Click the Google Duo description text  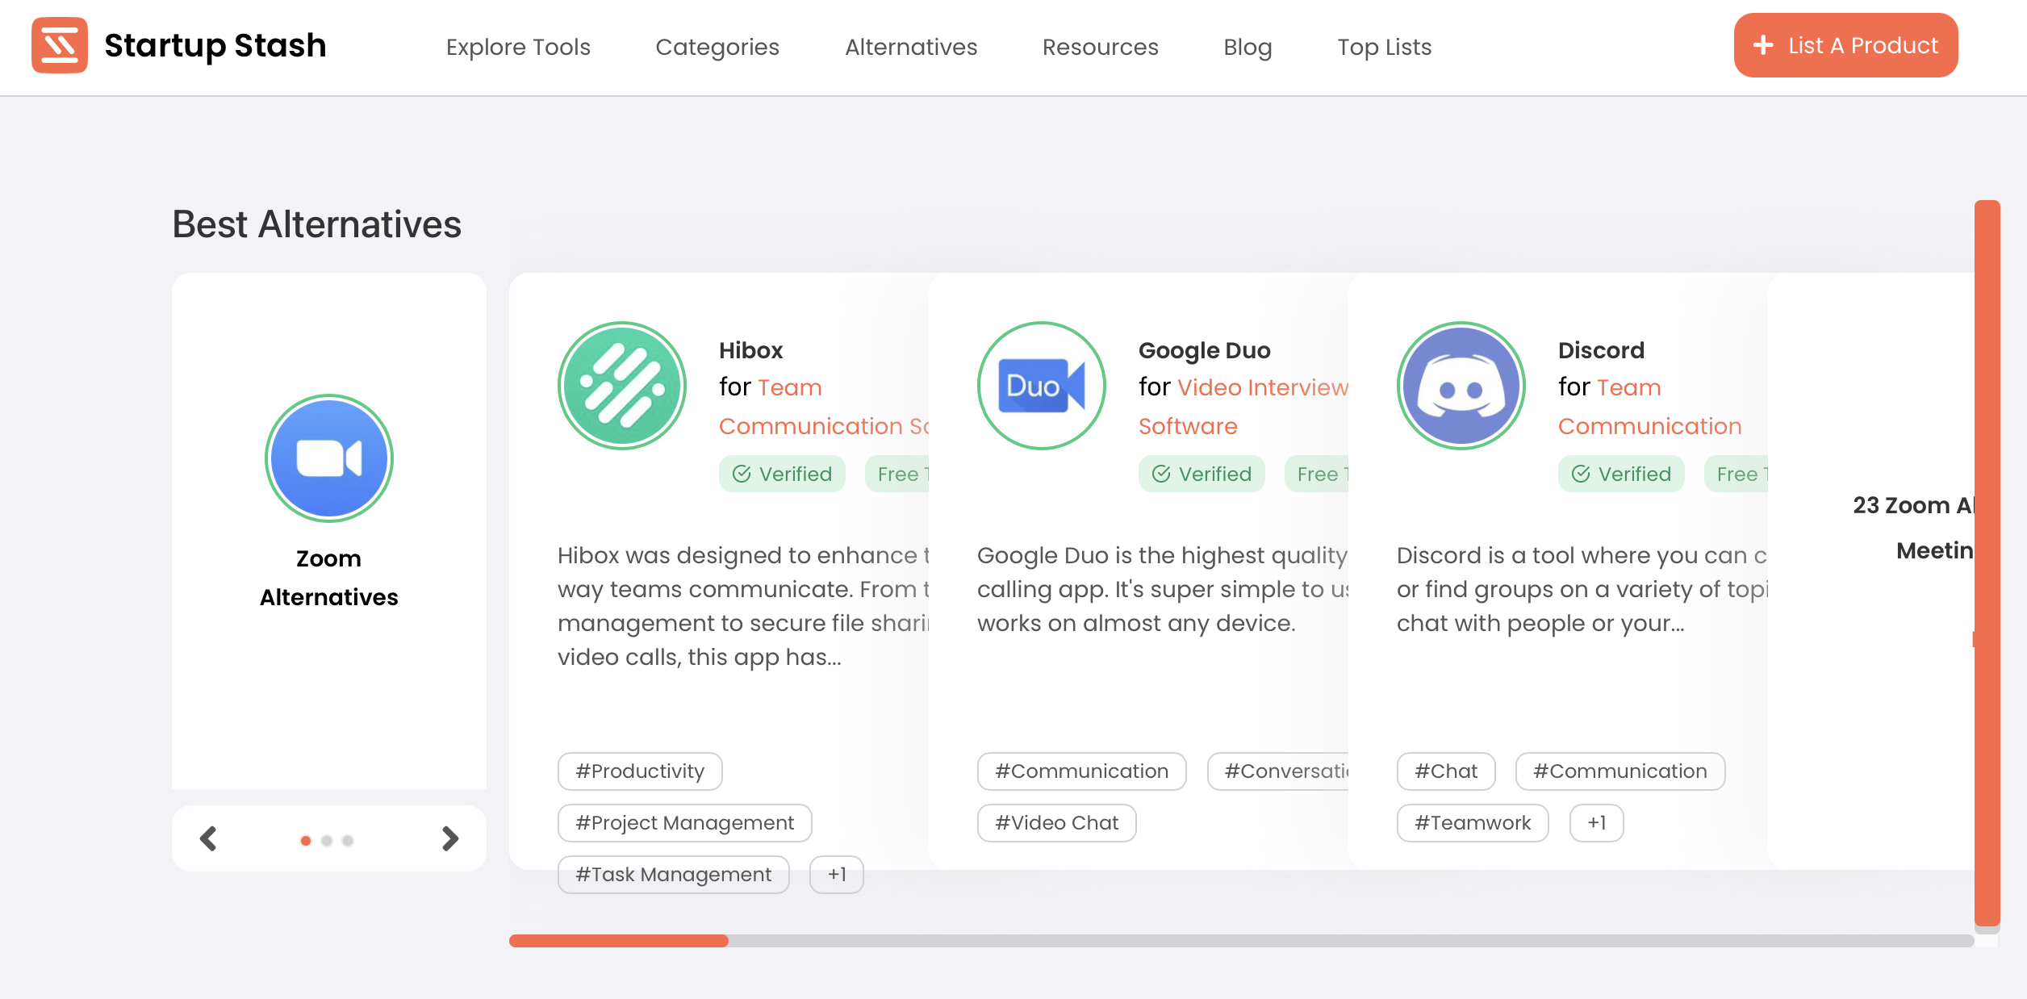(1163, 589)
